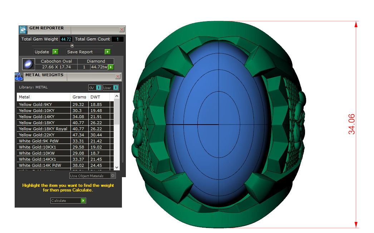This screenshot has width=374, height=233.
Task: Select the White Gold:14K PdW row
Action: [43, 165]
